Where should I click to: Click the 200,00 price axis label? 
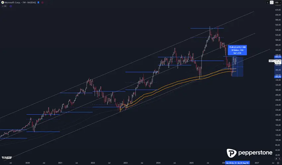(x=278, y=115)
